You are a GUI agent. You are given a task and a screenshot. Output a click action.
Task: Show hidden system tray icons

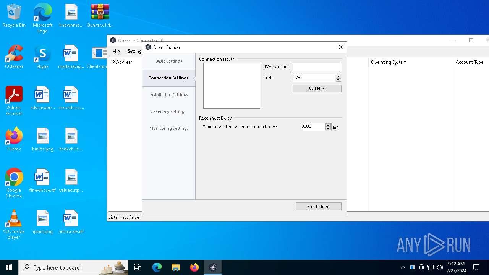tap(403, 267)
